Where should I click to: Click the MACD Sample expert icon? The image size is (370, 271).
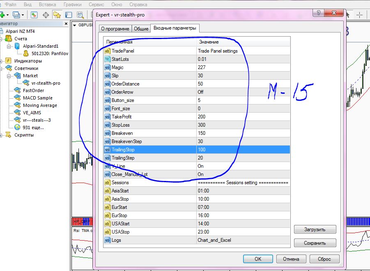click(17, 98)
